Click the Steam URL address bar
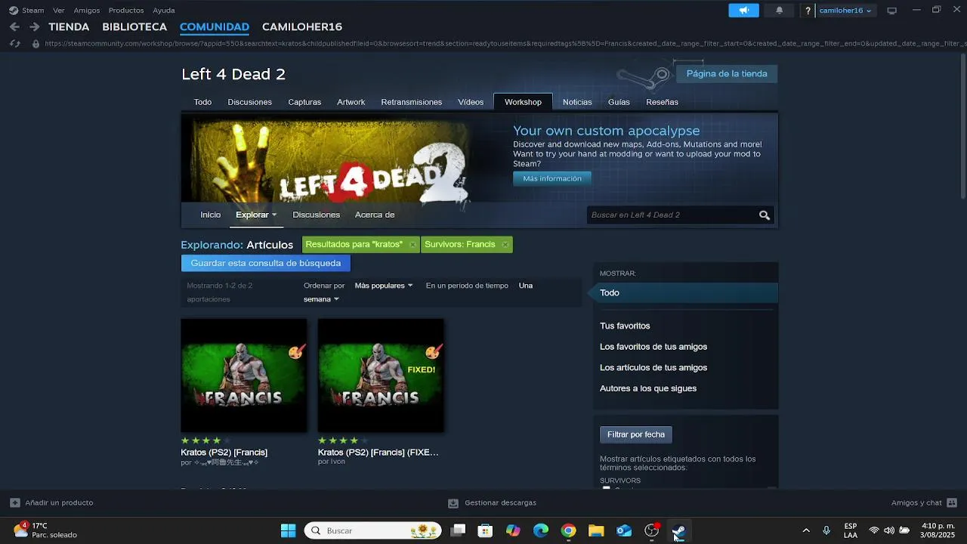Image resolution: width=967 pixels, height=544 pixels. pos(505,44)
